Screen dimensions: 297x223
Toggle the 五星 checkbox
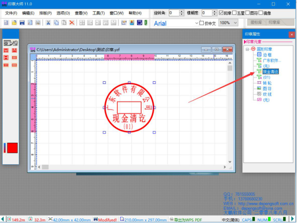click(234, 13)
